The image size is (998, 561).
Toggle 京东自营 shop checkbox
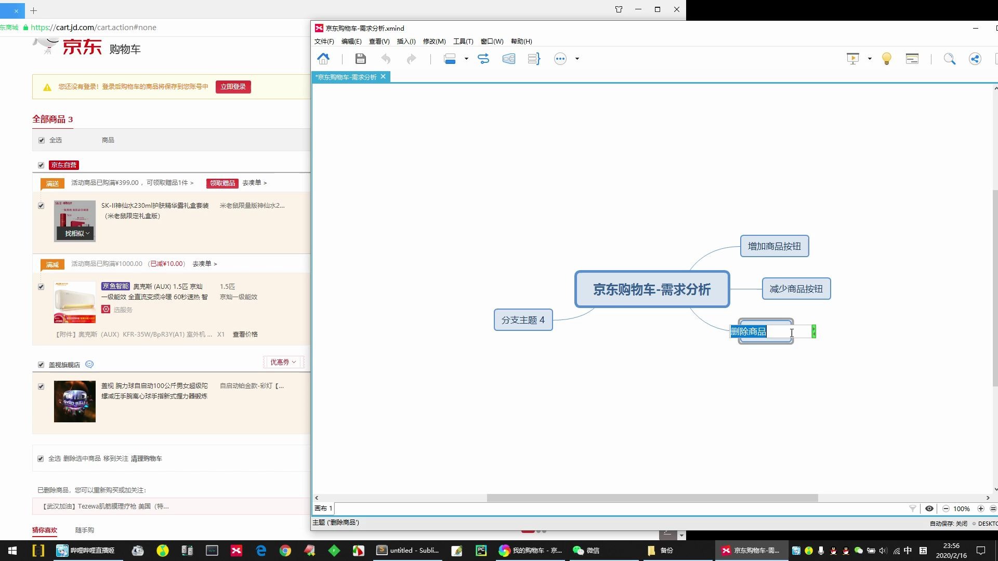[41, 165]
